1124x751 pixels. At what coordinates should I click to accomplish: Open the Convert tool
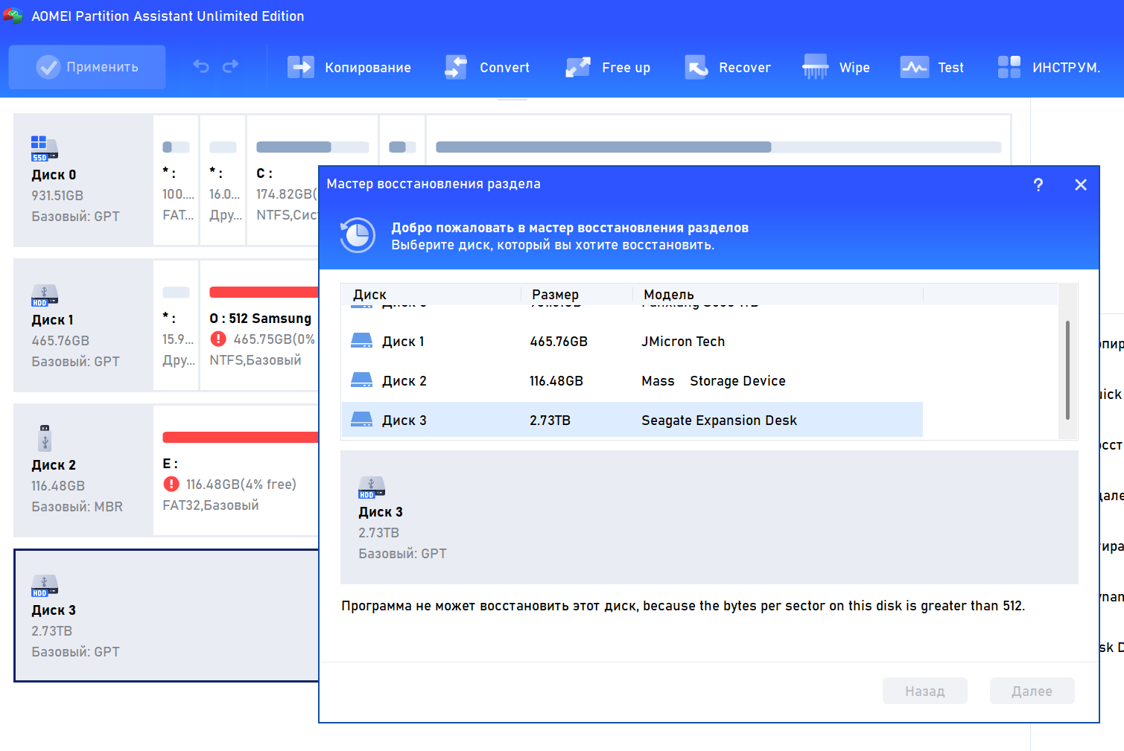click(x=487, y=67)
